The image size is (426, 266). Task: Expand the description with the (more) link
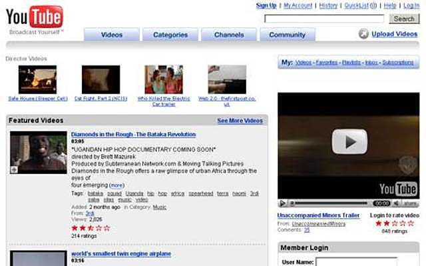(117, 185)
